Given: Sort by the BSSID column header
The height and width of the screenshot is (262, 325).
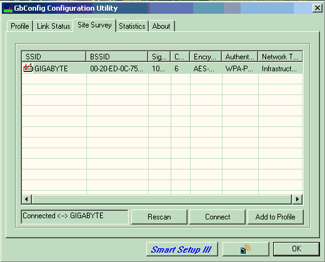Looking at the screenshot, I should click(117, 56).
